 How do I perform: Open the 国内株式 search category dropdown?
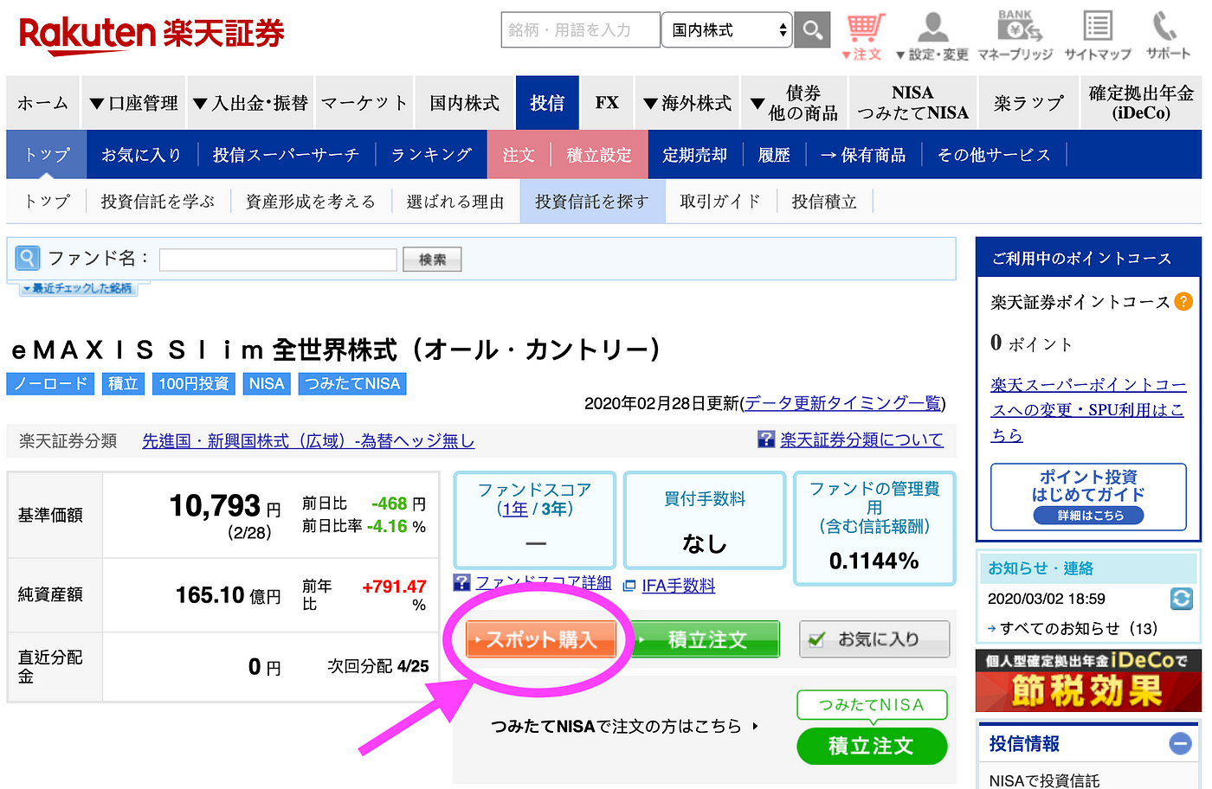[726, 30]
